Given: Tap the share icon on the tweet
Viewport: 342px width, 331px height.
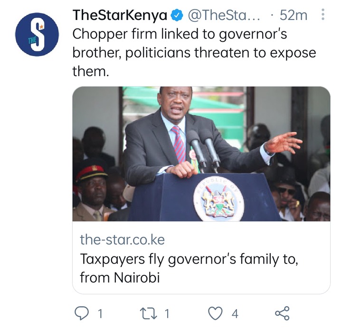Looking at the screenshot, I should (282, 313).
